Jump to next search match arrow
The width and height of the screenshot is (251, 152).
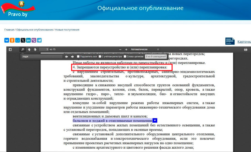coord(72,57)
